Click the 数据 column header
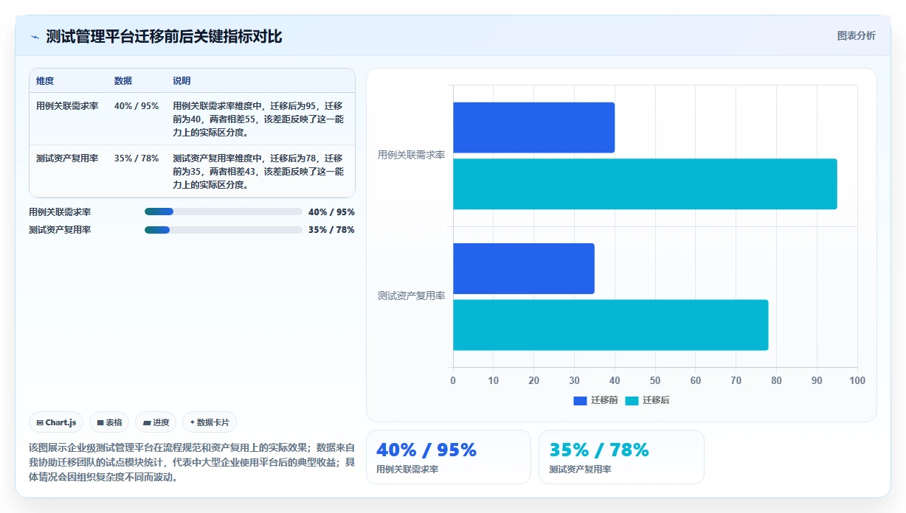The width and height of the screenshot is (906, 513). tap(123, 81)
